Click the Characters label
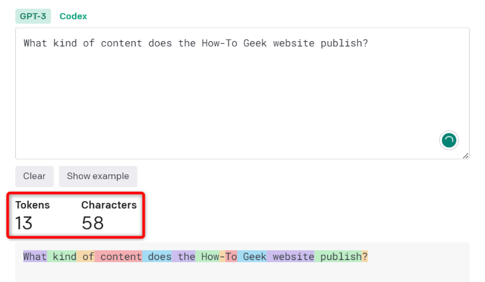The image size is (485, 282). (x=109, y=205)
